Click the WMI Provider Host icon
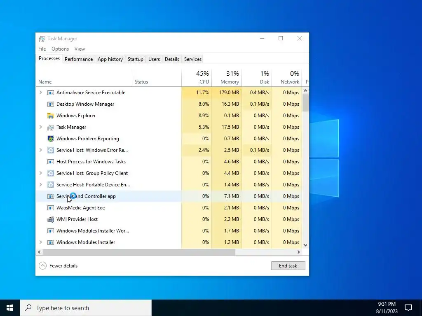 click(50, 219)
